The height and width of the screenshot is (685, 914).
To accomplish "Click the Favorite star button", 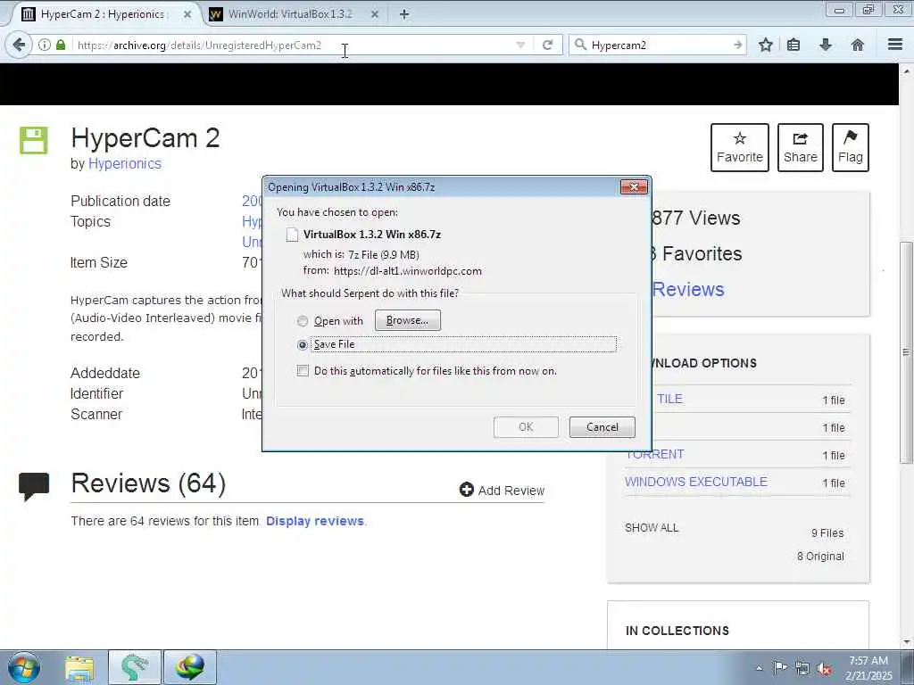I will point(740,147).
